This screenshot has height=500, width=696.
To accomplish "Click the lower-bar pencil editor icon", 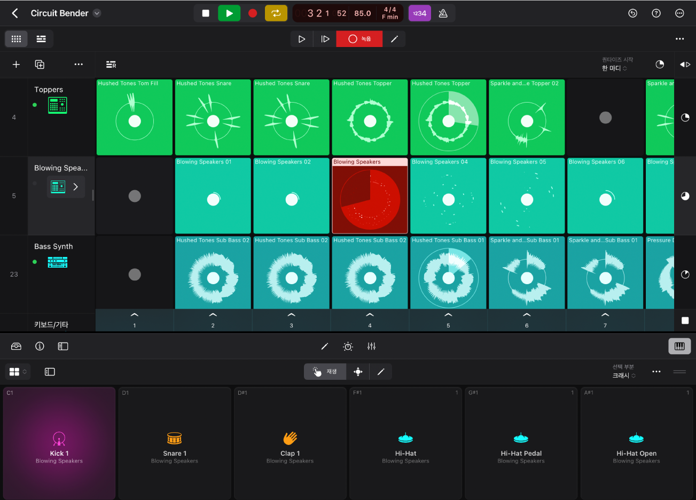I will (324, 346).
